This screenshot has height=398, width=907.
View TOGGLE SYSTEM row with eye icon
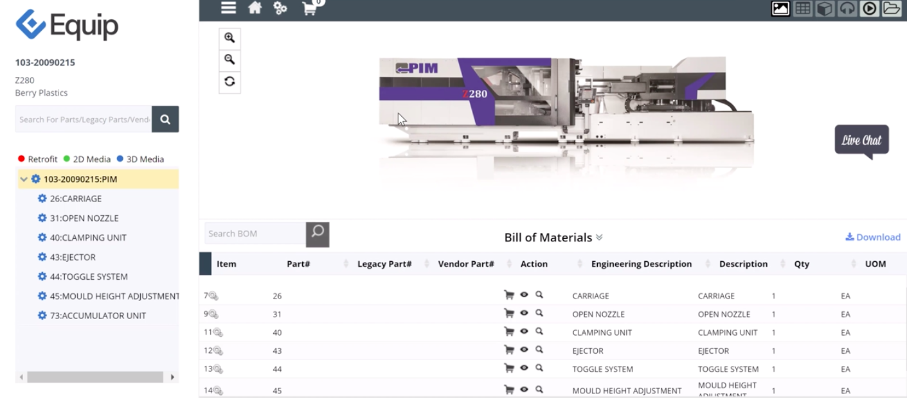pos(524,368)
